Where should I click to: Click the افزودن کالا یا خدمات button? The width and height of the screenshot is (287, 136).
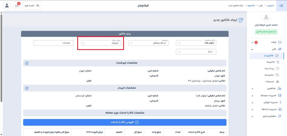click(x=125, y=122)
